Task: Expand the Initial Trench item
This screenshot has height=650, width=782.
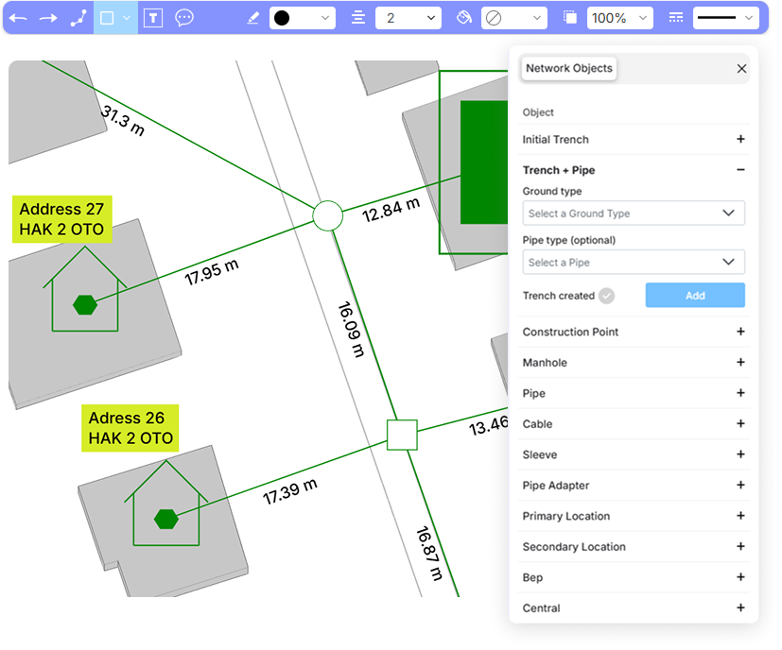Action: [x=740, y=140]
